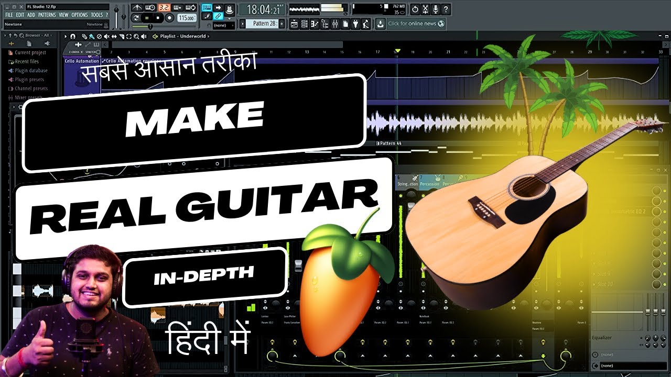The height and width of the screenshot is (377, 671).
Task: Click the download content library icon
Action: pos(380,24)
